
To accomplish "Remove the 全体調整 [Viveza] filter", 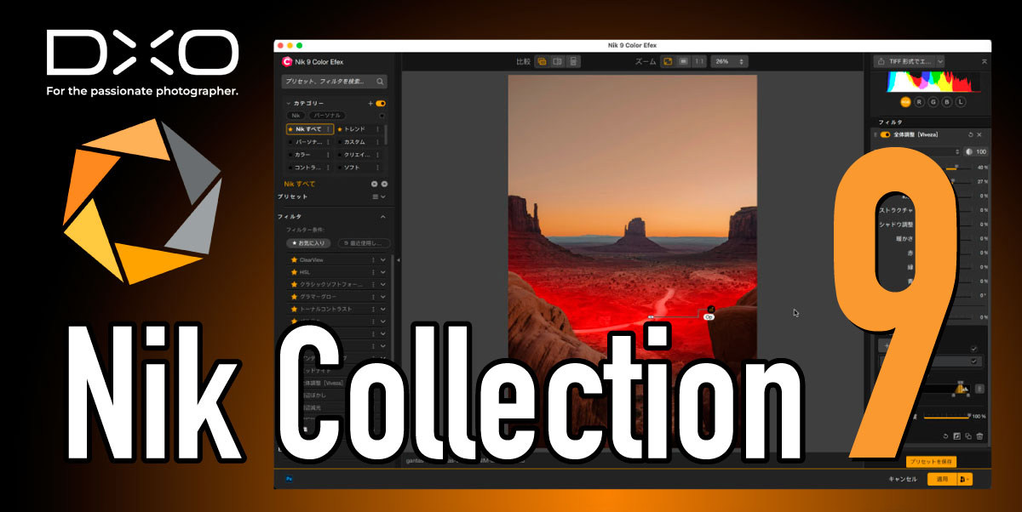I will point(979,134).
